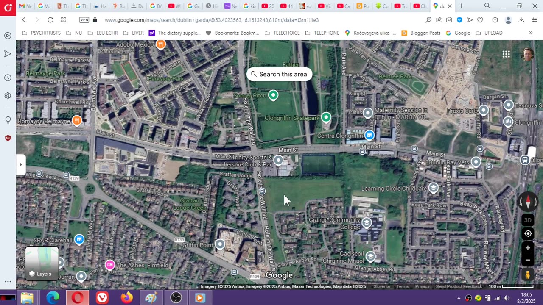Screen dimensions: 543x305
Task: Click The Ashes, Elmfield lodging pin
Action: (110, 265)
